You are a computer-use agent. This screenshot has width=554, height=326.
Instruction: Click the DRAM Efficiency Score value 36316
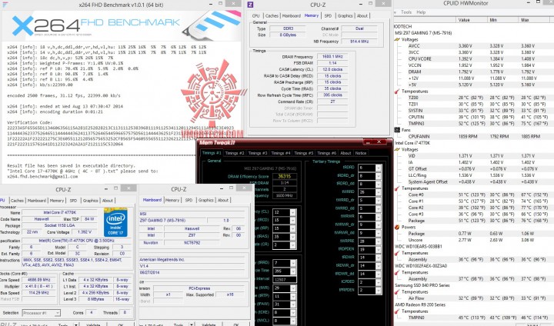coord(284,176)
